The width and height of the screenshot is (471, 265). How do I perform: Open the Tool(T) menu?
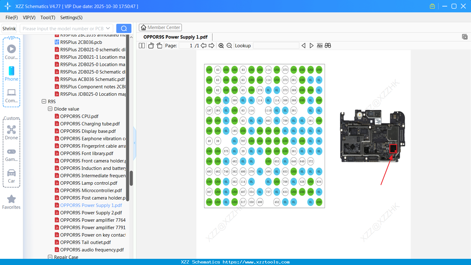[x=48, y=18]
